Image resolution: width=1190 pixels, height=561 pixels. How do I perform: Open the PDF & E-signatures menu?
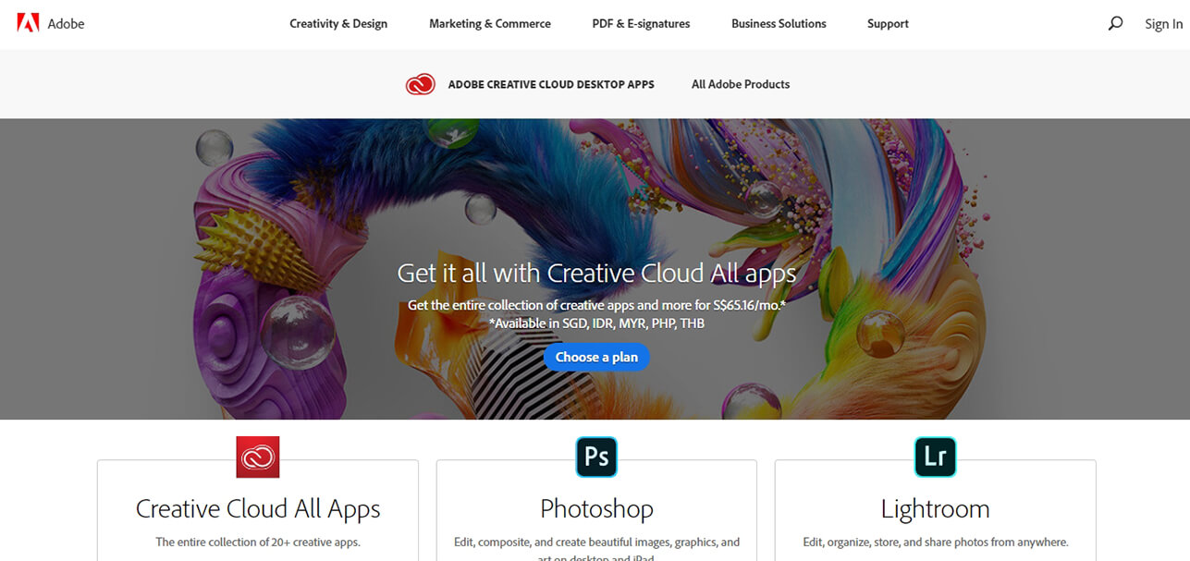point(641,24)
